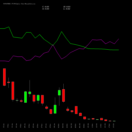
Task: Click the high value "H: 0.05"
Action: pyautogui.click(x=67, y=7)
